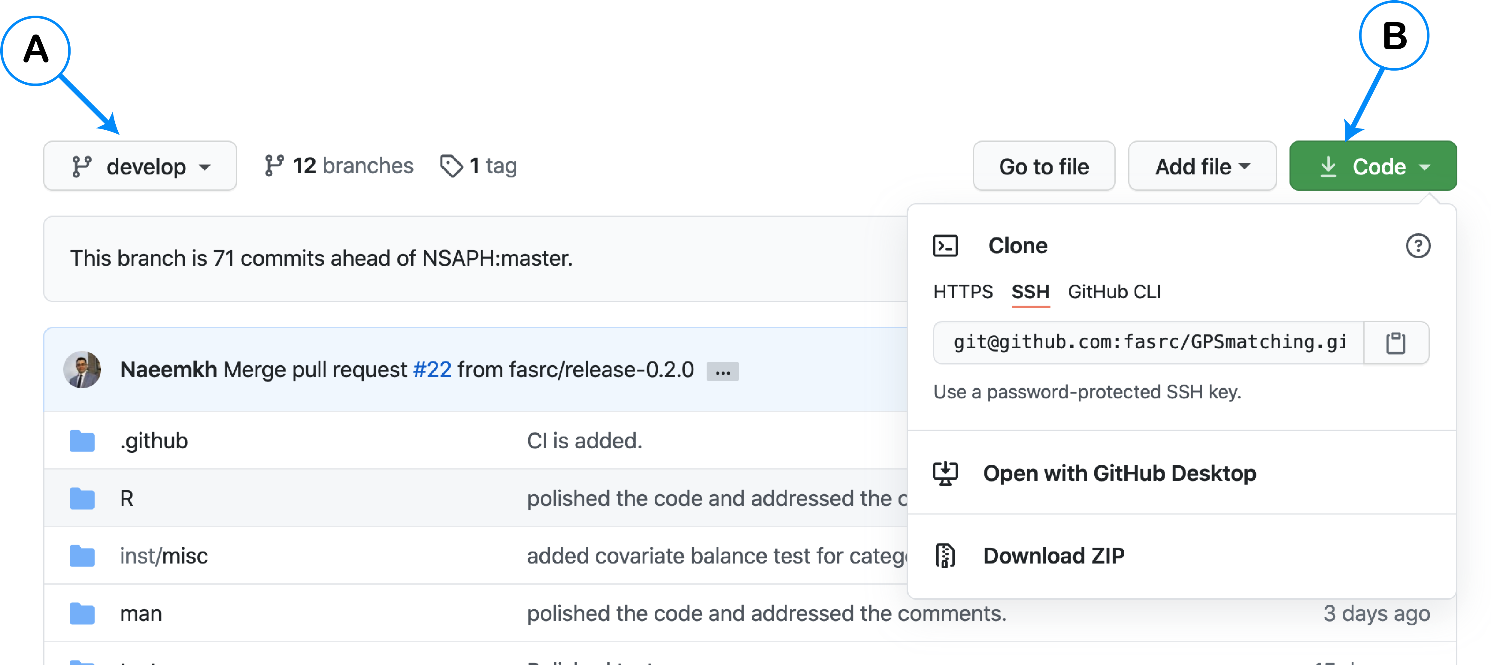This screenshot has width=1491, height=665.
Task: Open the develop branch dropdown
Action: (140, 166)
